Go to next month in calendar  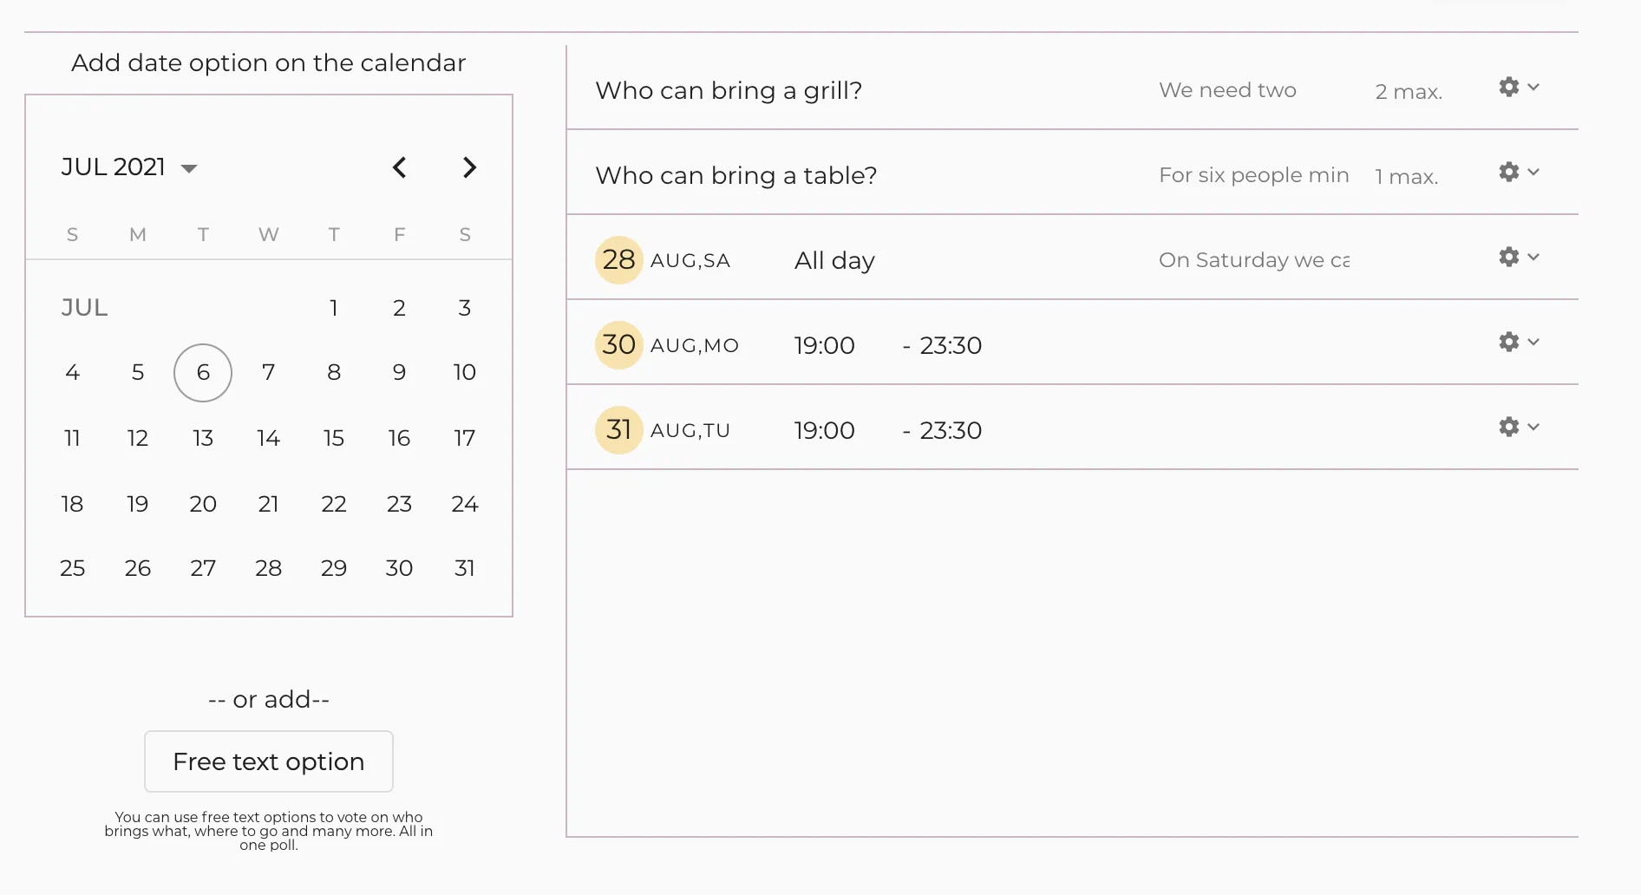click(x=469, y=167)
